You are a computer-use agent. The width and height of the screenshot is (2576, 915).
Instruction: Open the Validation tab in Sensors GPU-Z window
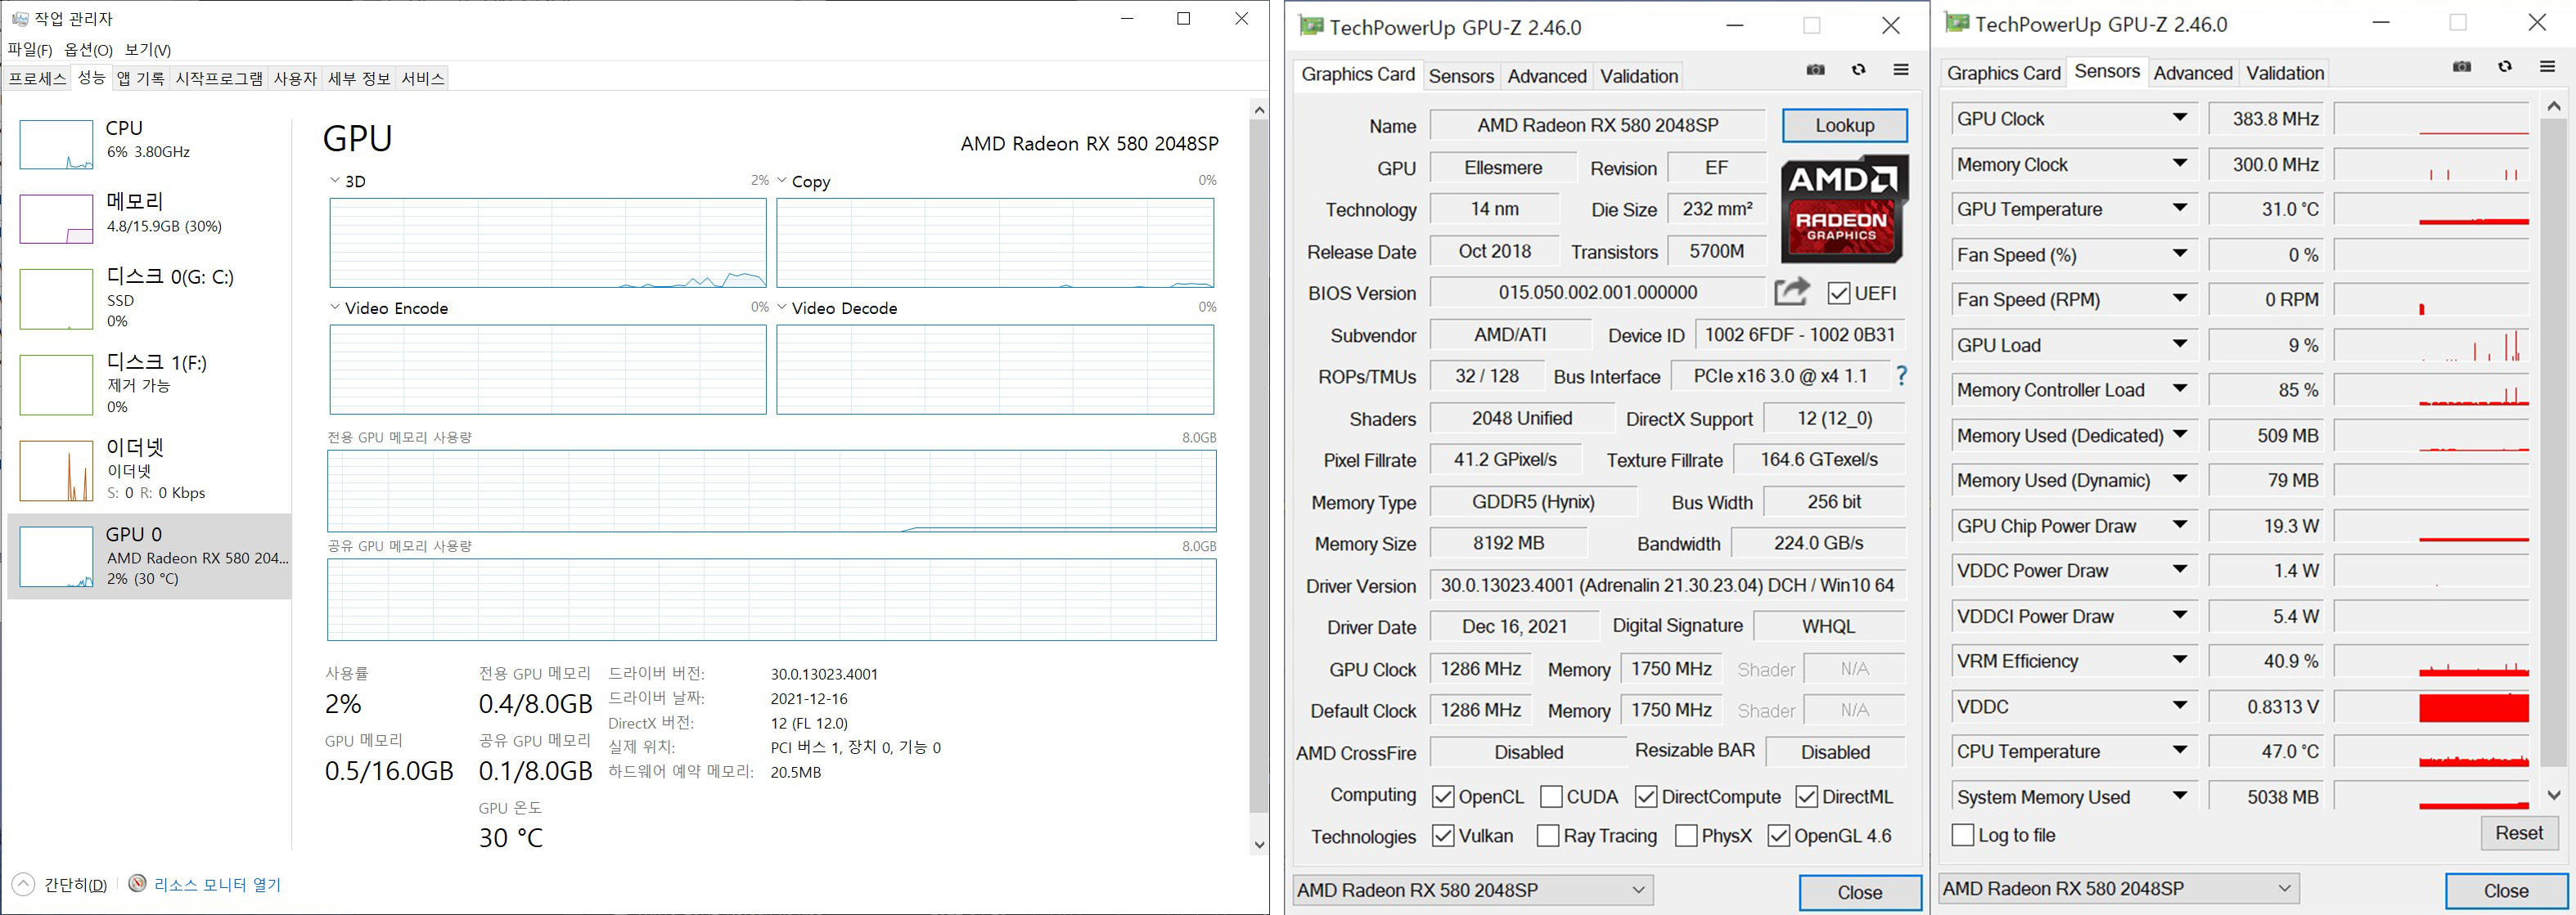[x=2285, y=73]
